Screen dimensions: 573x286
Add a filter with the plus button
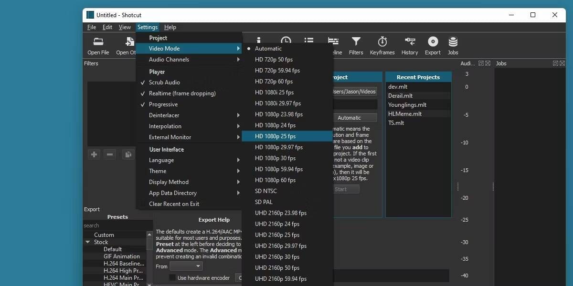(x=94, y=154)
